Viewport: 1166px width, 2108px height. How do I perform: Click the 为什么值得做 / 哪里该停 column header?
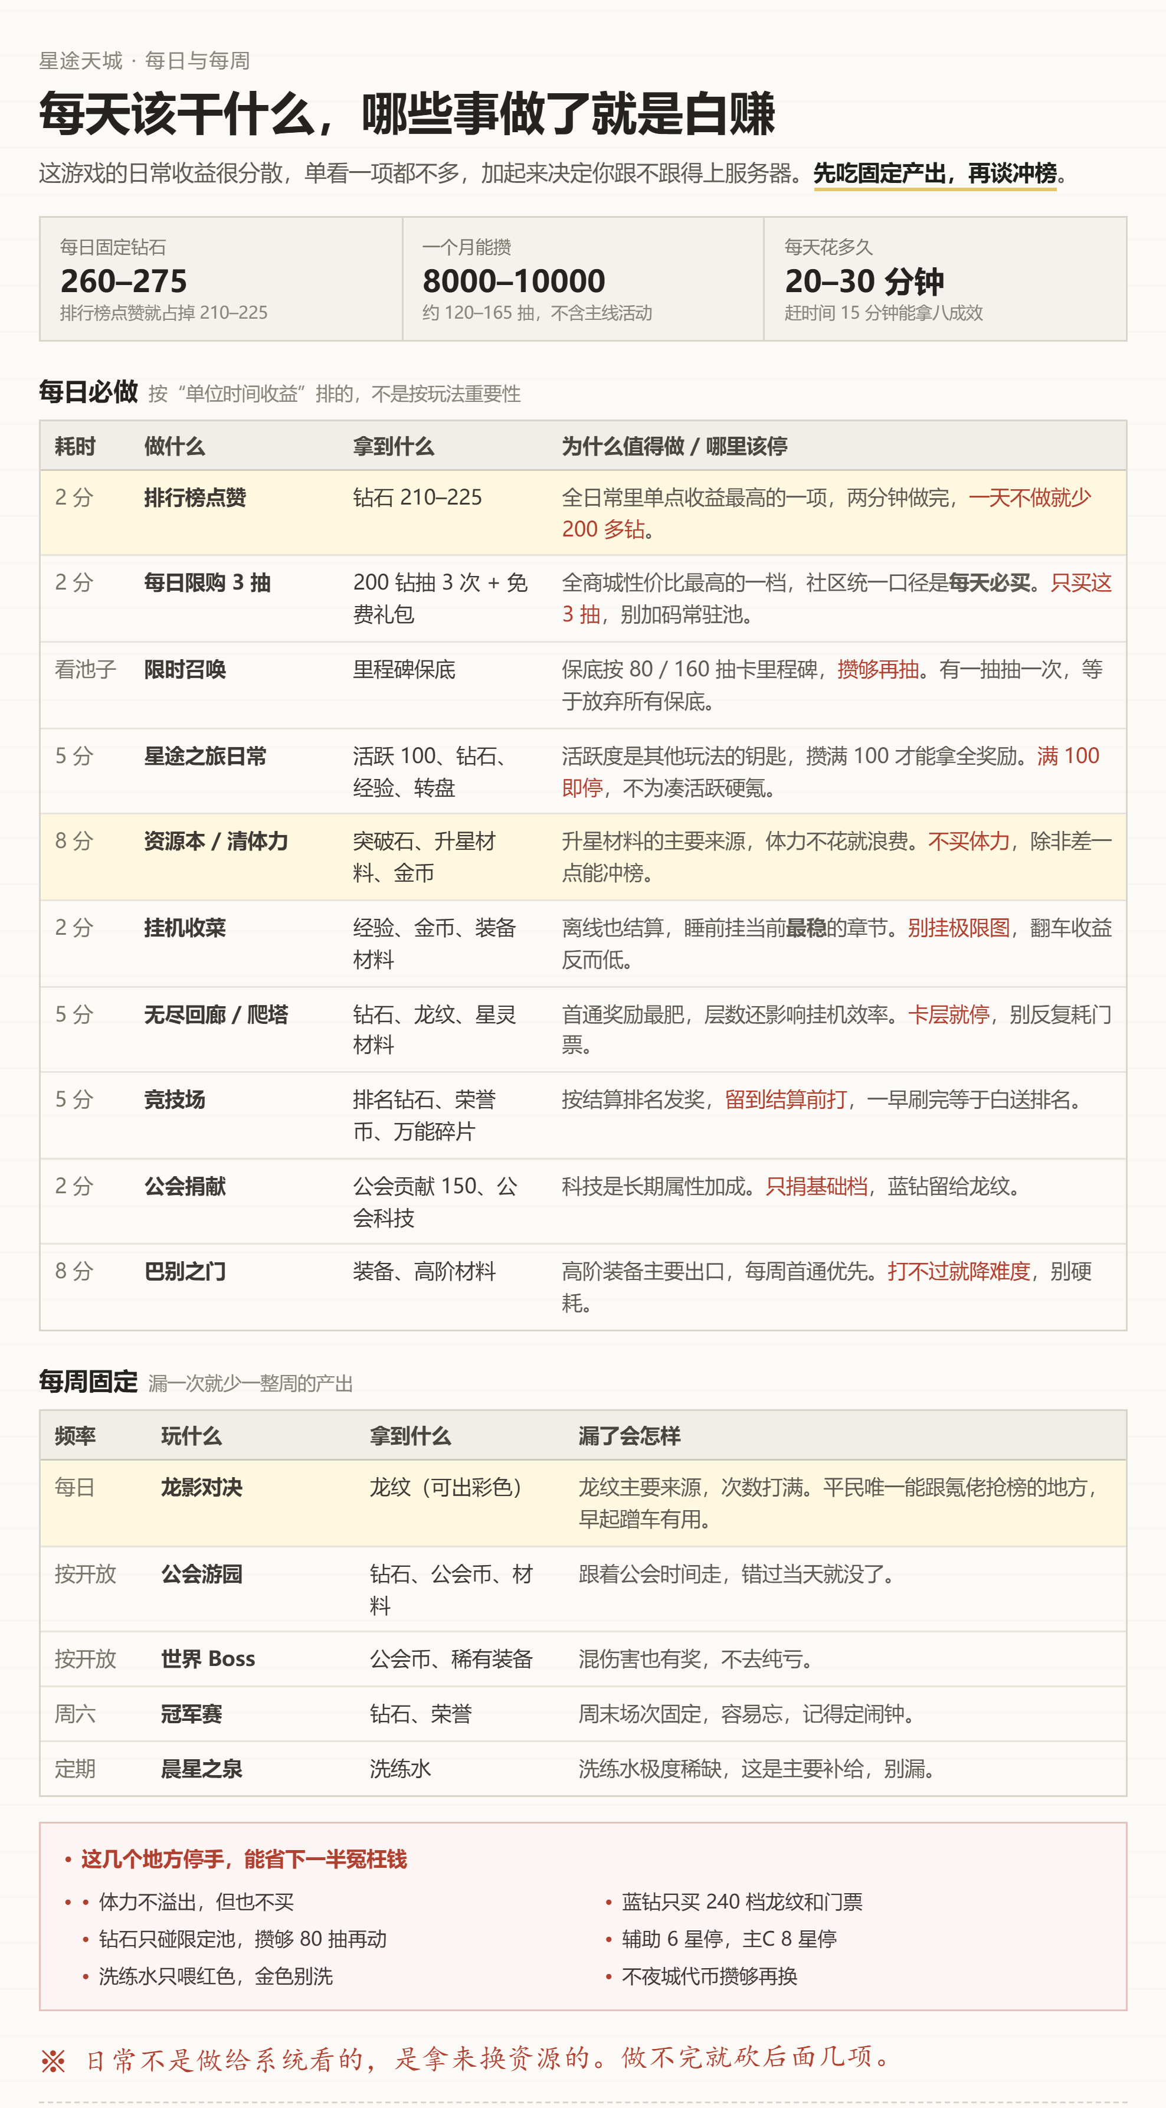pyautogui.click(x=674, y=446)
